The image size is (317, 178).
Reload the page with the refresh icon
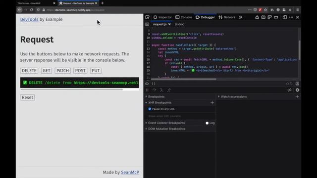click(x=32, y=10)
